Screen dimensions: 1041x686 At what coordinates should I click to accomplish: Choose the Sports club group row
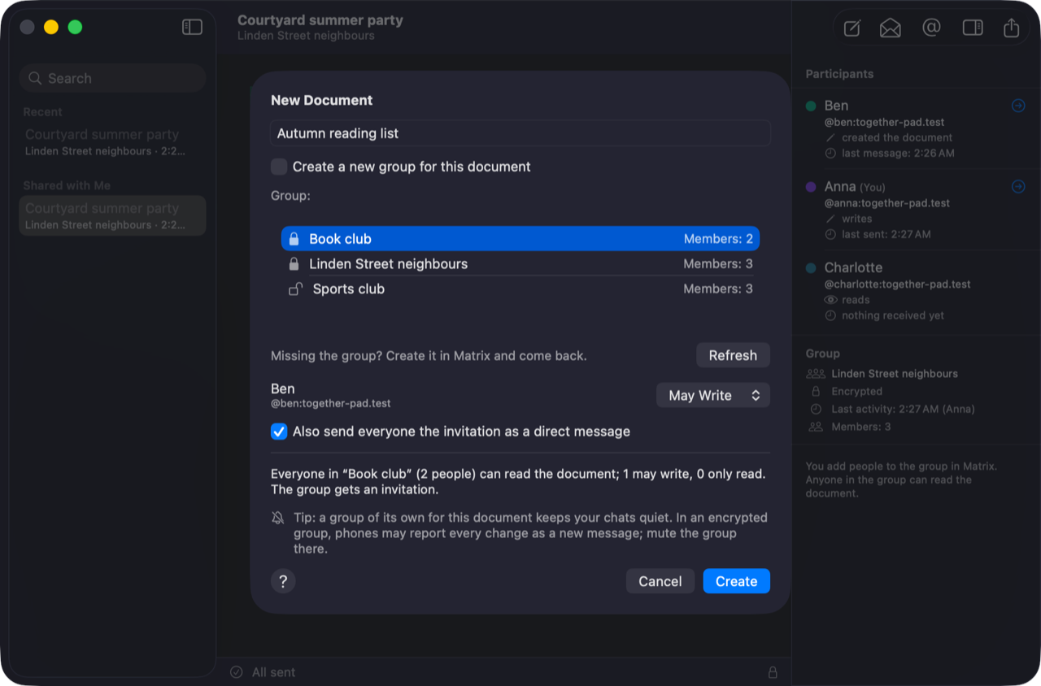[x=520, y=289]
